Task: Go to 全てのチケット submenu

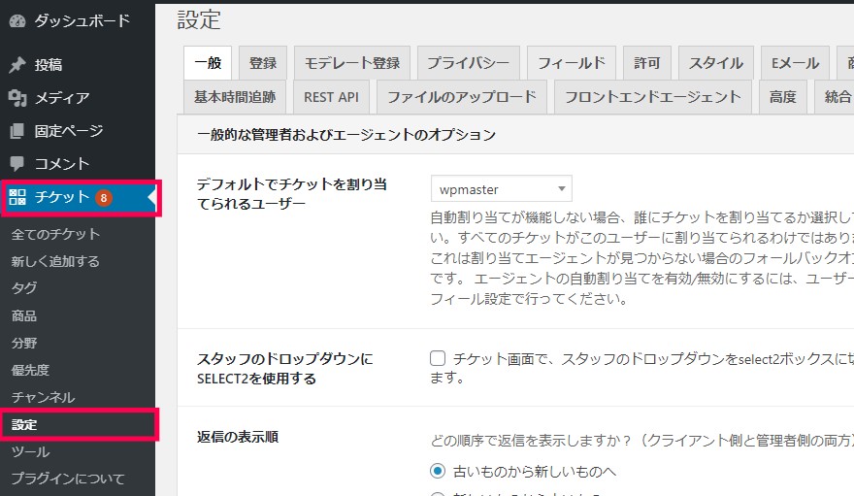Action: (x=55, y=234)
